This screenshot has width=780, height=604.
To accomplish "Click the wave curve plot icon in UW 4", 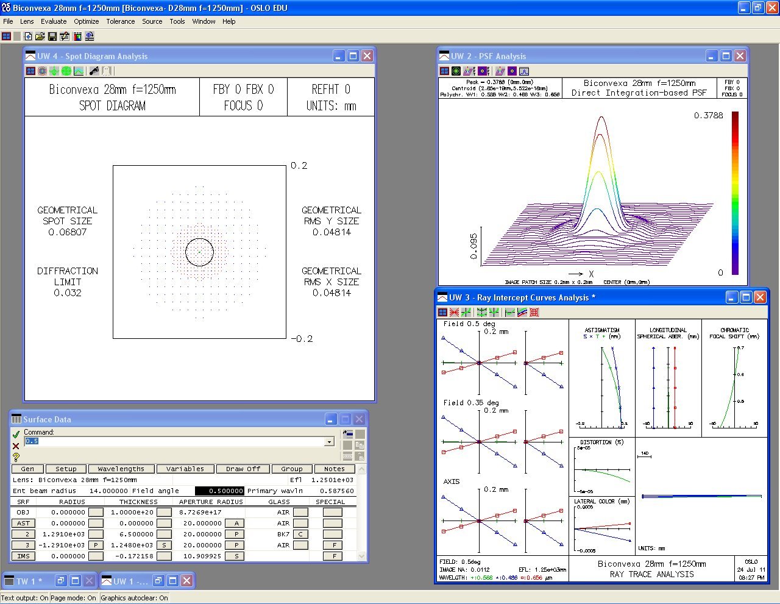I will 79,71.
